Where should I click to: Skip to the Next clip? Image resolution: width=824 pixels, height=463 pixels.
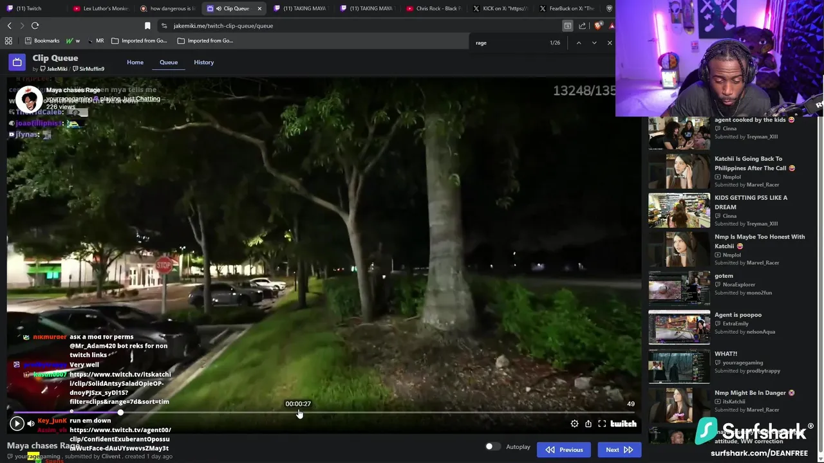click(x=619, y=449)
